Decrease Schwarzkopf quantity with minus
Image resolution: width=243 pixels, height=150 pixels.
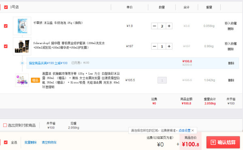(x=154, y=46)
